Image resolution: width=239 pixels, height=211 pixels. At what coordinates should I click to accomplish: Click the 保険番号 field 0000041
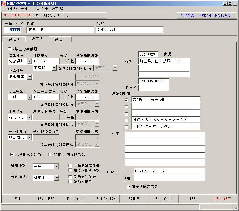click(x=46, y=61)
